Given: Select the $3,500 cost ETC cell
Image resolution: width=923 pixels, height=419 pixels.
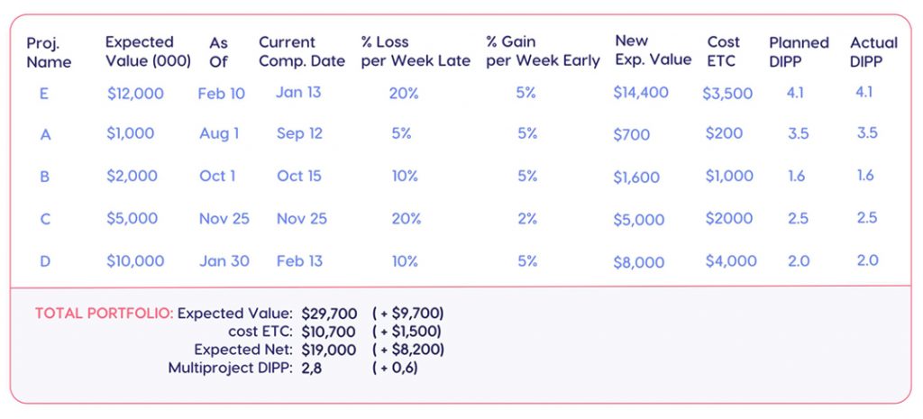Looking at the screenshot, I should [727, 93].
